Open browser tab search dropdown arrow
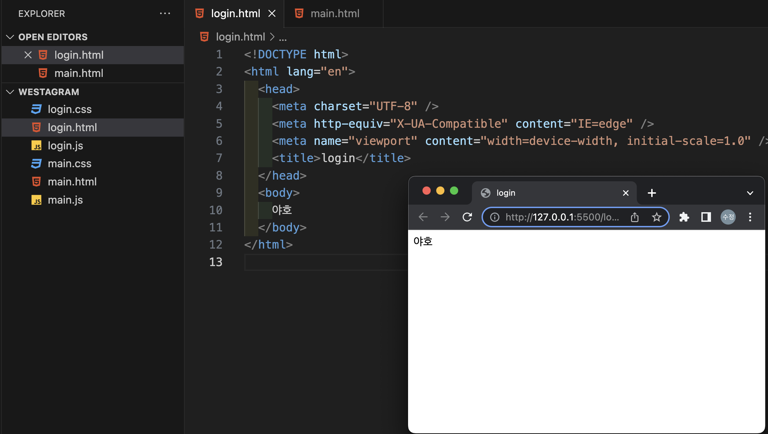768x434 pixels. [750, 193]
